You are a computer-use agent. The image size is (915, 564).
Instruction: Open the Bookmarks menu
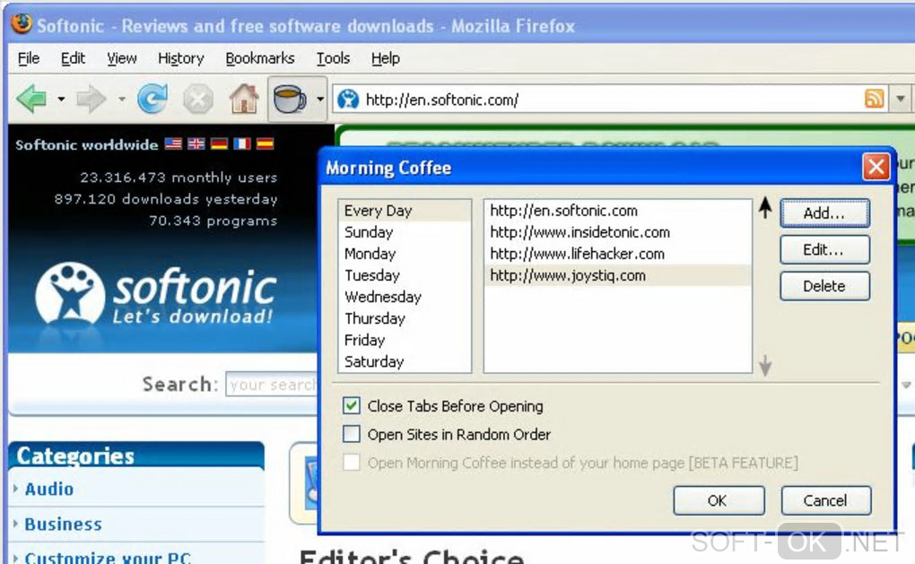click(259, 58)
